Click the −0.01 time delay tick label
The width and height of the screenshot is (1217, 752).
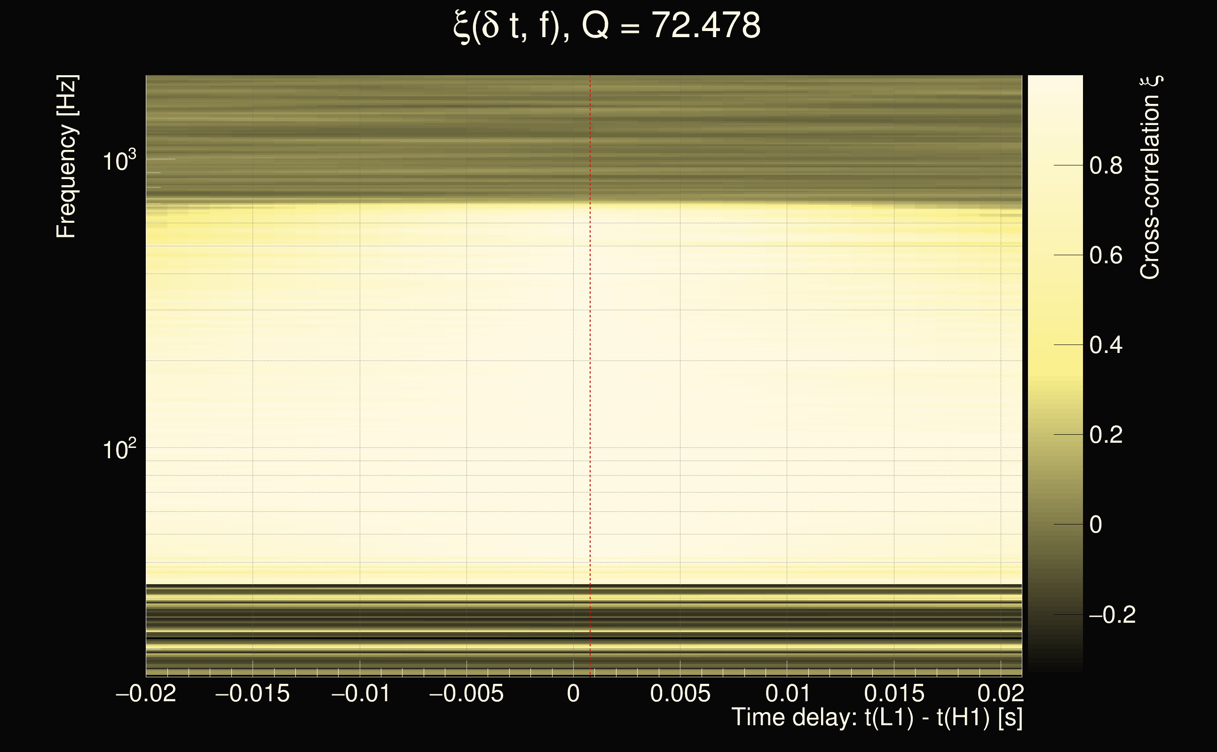(x=361, y=693)
